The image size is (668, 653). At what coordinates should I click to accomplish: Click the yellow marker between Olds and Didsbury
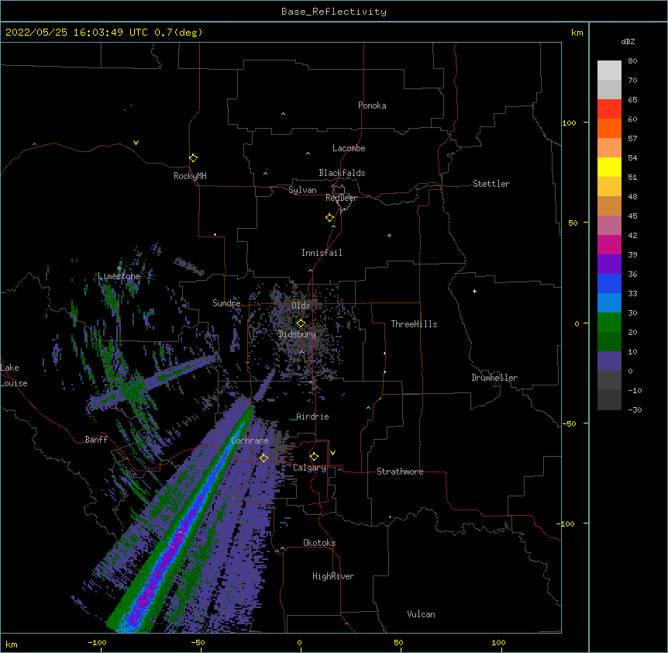click(x=301, y=323)
